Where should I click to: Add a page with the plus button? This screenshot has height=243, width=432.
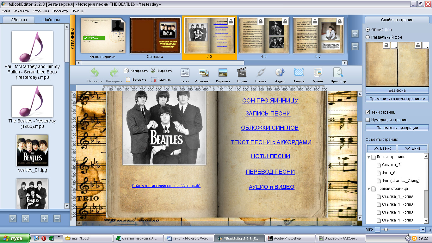pyautogui.click(x=355, y=34)
